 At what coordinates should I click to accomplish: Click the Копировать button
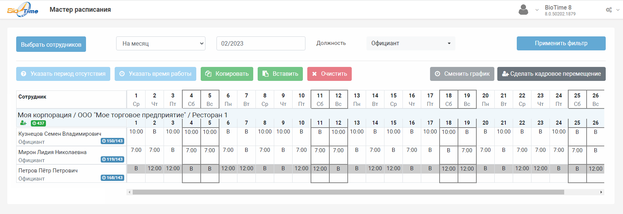[227, 74]
